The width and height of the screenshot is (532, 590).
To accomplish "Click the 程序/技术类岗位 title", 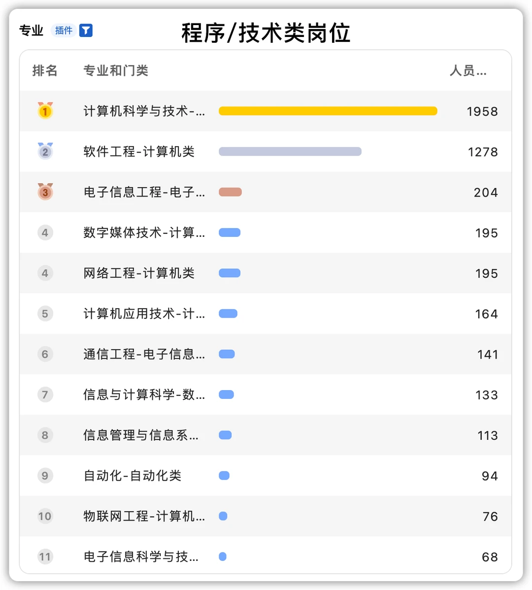I will click(266, 33).
